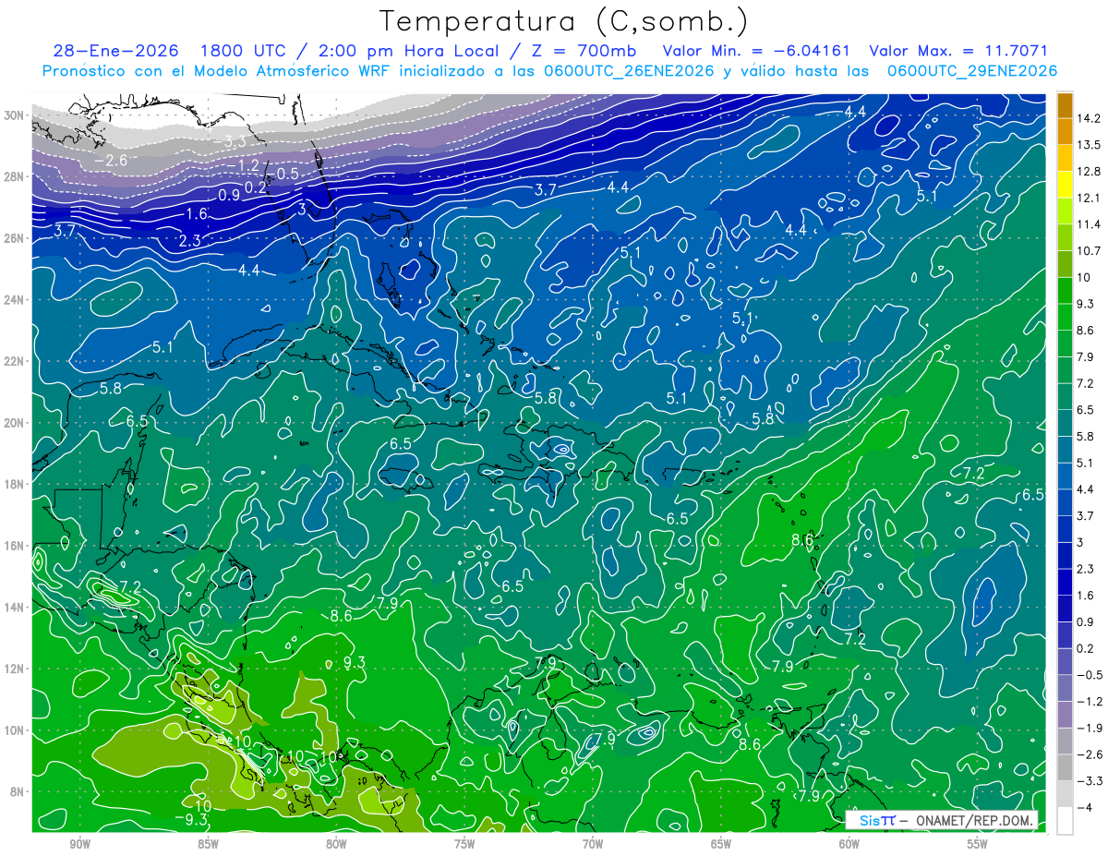Image resolution: width=1108 pixels, height=856 pixels.
Task: Click the 'SisTT - ONAMET/REP.DOM.' logo box
Action: 943,820
